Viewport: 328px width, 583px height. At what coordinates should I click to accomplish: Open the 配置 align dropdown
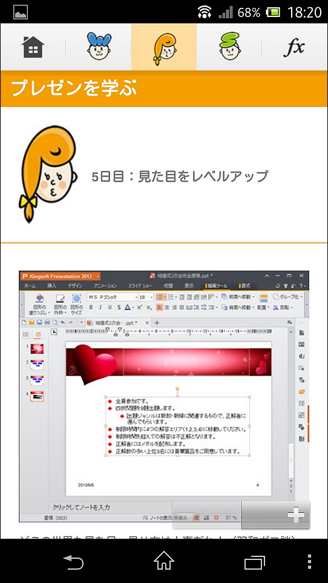[x=263, y=307]
